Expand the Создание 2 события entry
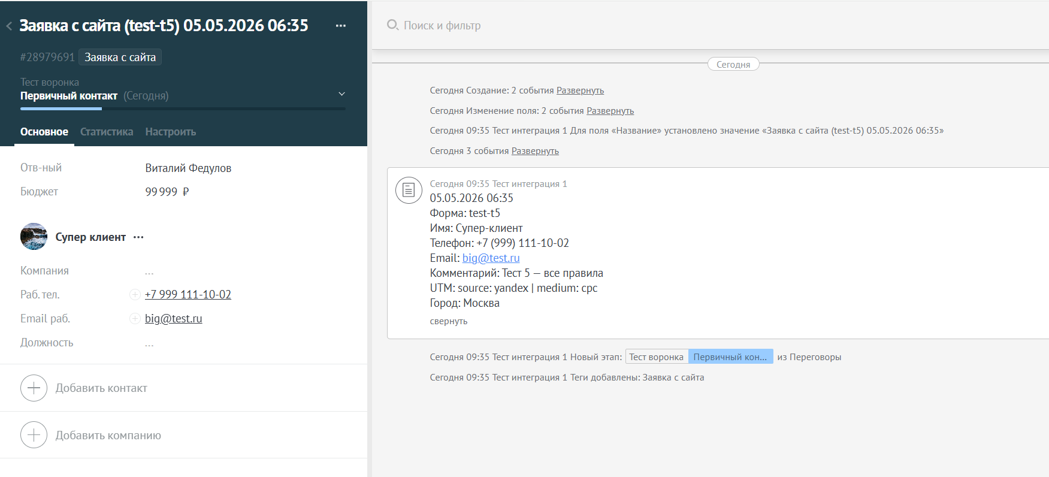Viewport: 1049px width, 477px height. [580, 90]
